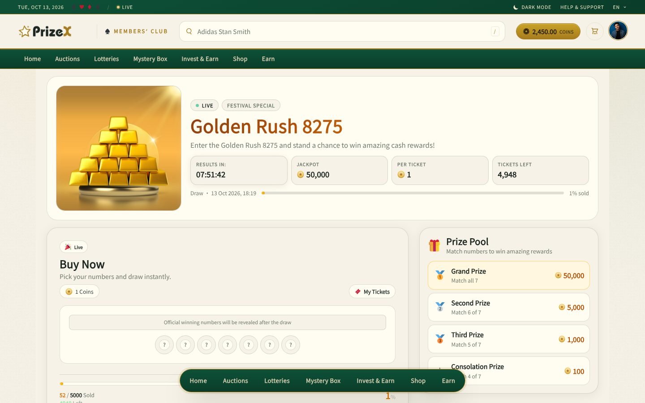Click the Third Prize bronze medal icon
The width and height of the screenshot is (645, 403).
pos(440,339)
